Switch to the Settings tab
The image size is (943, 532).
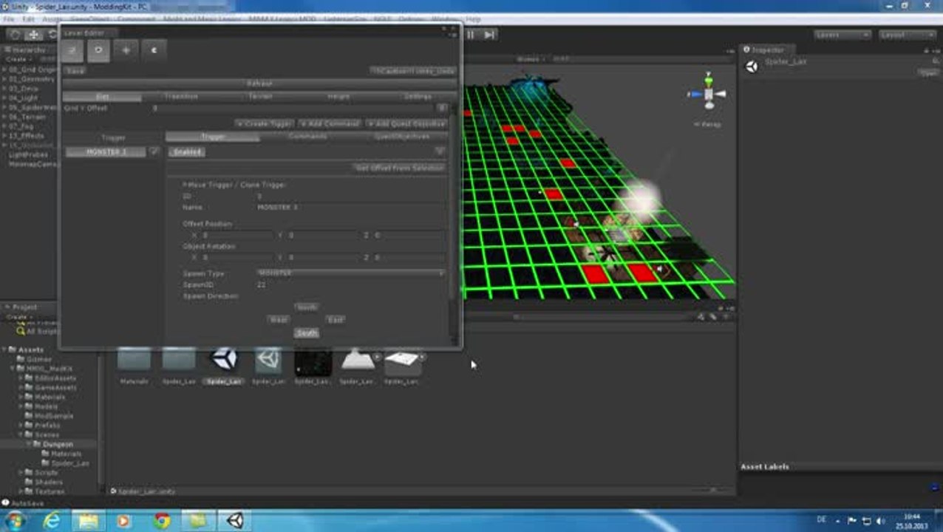pyautogui.click(x=418, y=97)
